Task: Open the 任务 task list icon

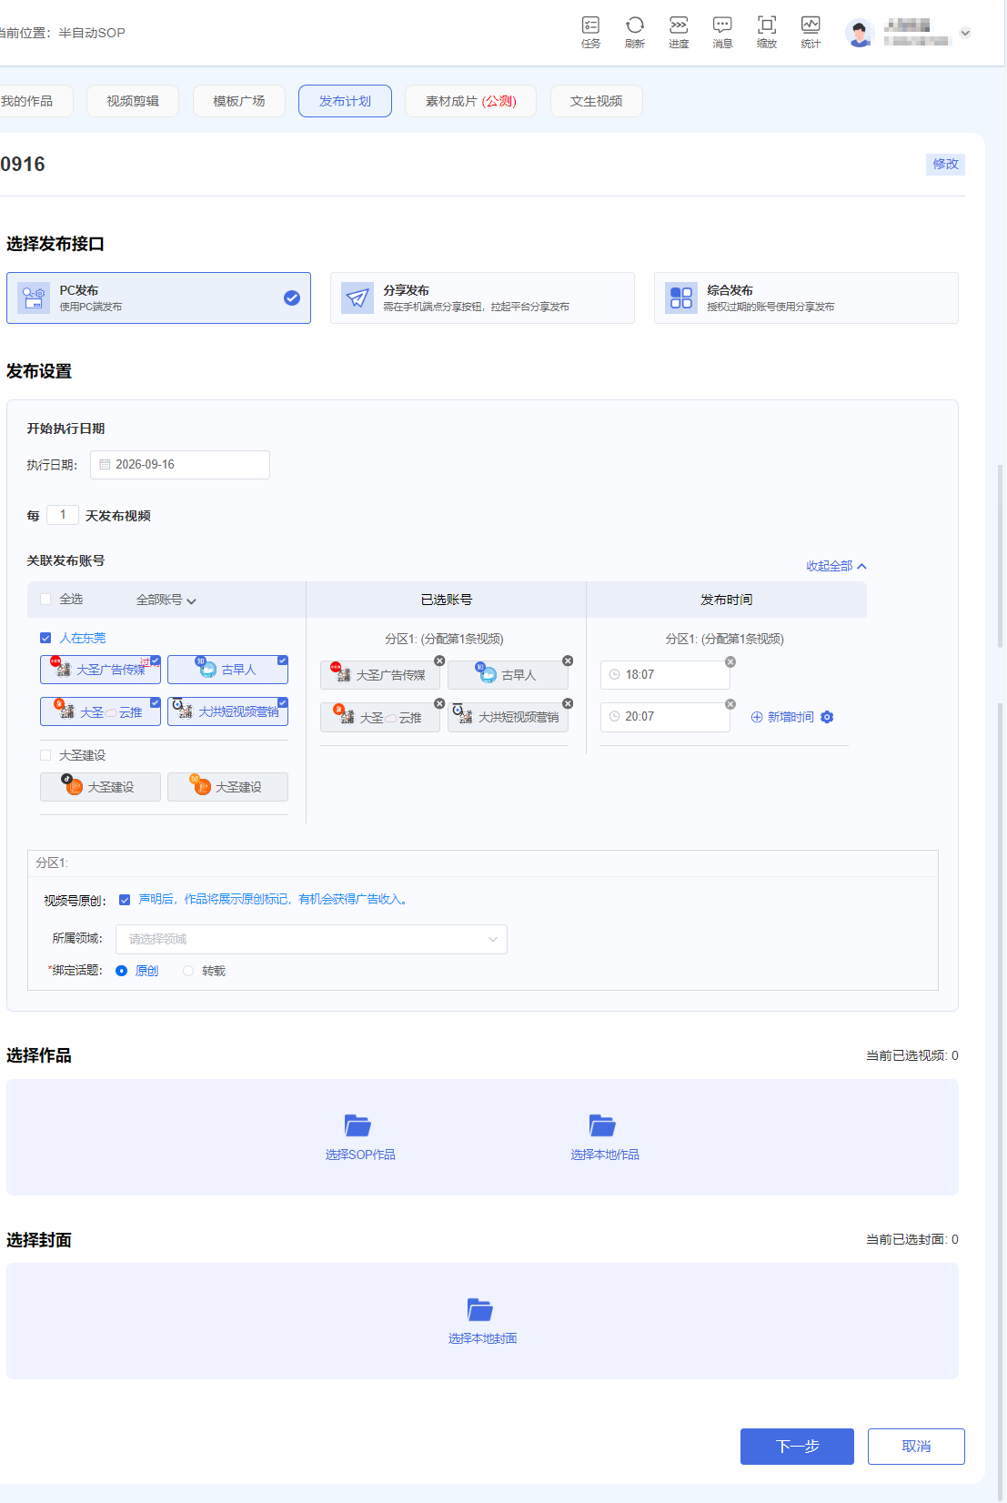Action: pos(590,32)
